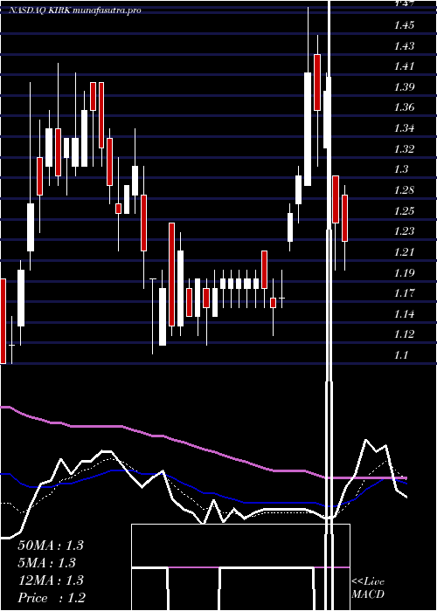Screen dimensions: 437x611
Task: Click the 50MA : 1.3 legend entry
Action: 51,546
